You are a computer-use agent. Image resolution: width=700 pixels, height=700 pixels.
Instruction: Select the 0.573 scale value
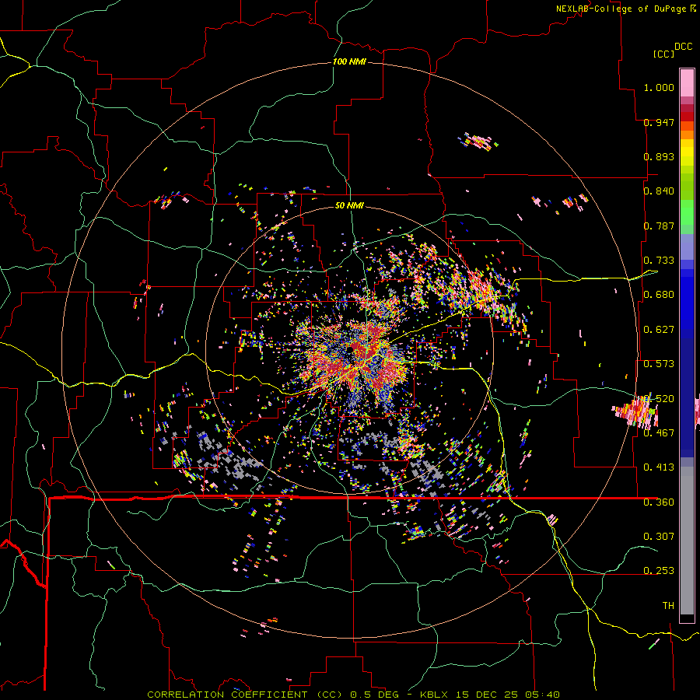click(659, 364)
